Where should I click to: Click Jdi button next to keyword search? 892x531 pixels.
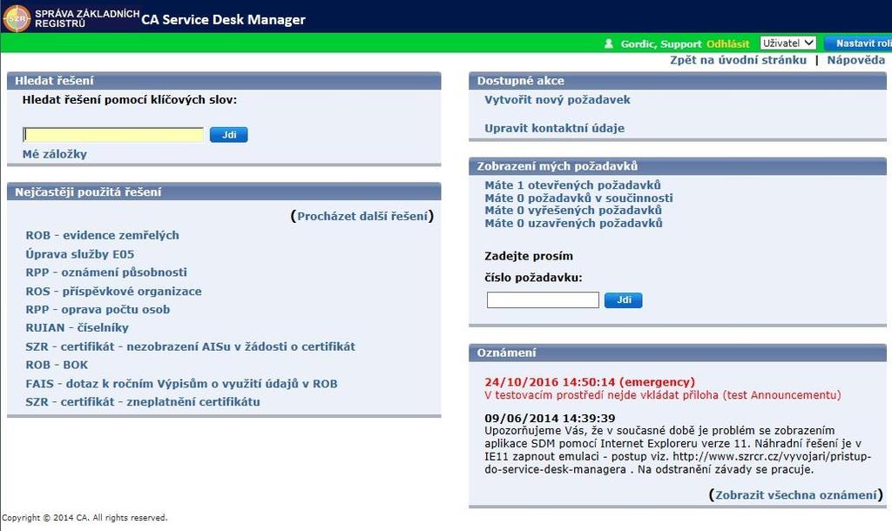(x=229, y=135)
